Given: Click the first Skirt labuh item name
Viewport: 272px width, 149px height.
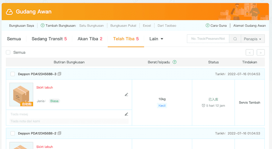Looking at the screenshot, I should [x=45, y=87].
